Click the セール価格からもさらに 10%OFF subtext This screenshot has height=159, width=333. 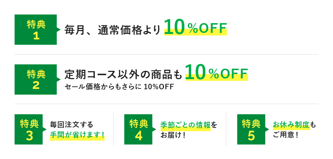(x=119, y=87)
